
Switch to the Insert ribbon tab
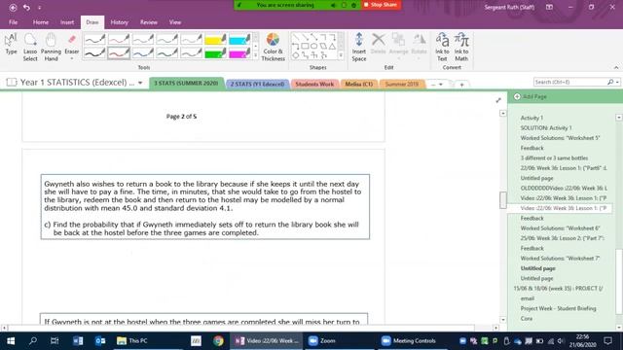click(x=67, y=22)
